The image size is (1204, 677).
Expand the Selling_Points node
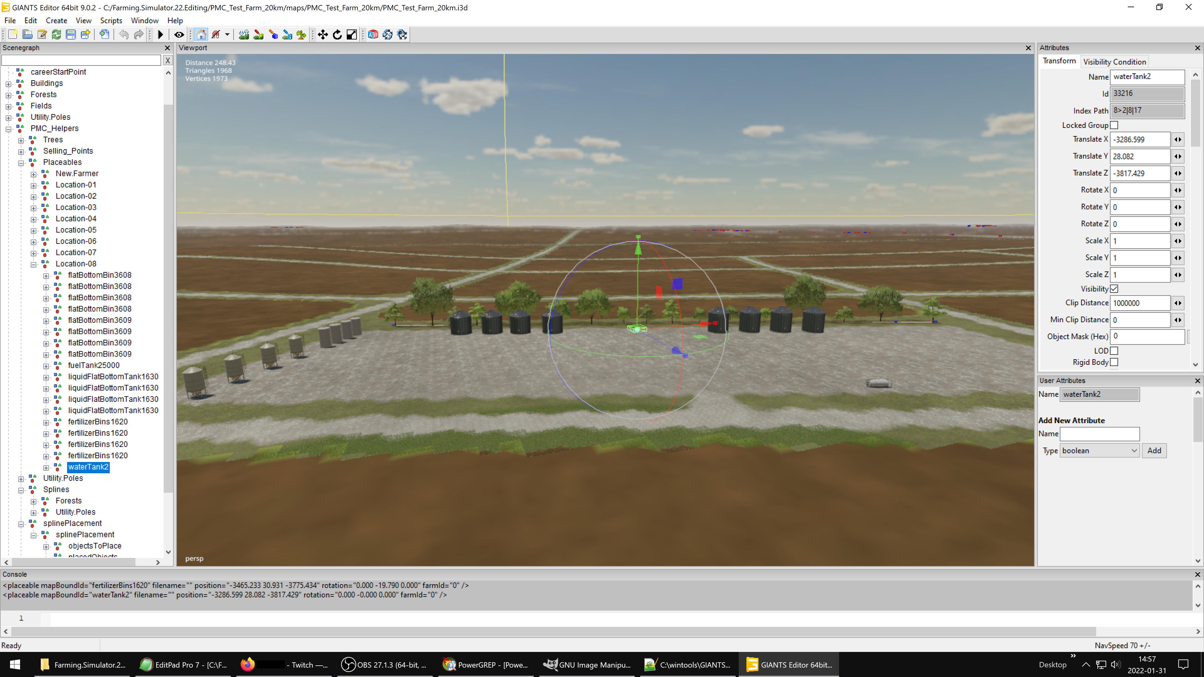coord(21,152)
